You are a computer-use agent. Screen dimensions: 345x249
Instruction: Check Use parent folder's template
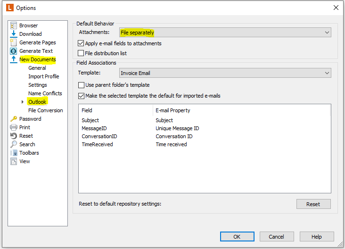(x=81, y=85)
